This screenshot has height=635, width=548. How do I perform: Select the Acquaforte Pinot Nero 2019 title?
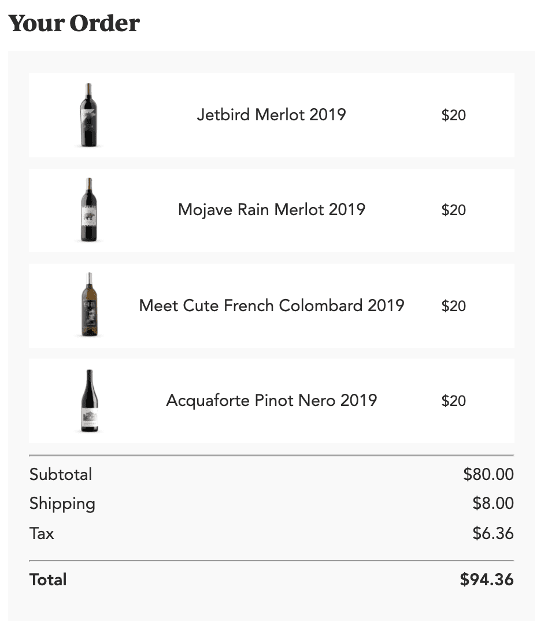click(272, 401)
